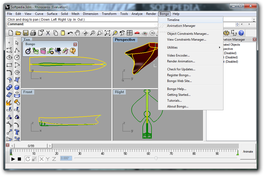Click the Options gear icon

(x=227, y=33)
